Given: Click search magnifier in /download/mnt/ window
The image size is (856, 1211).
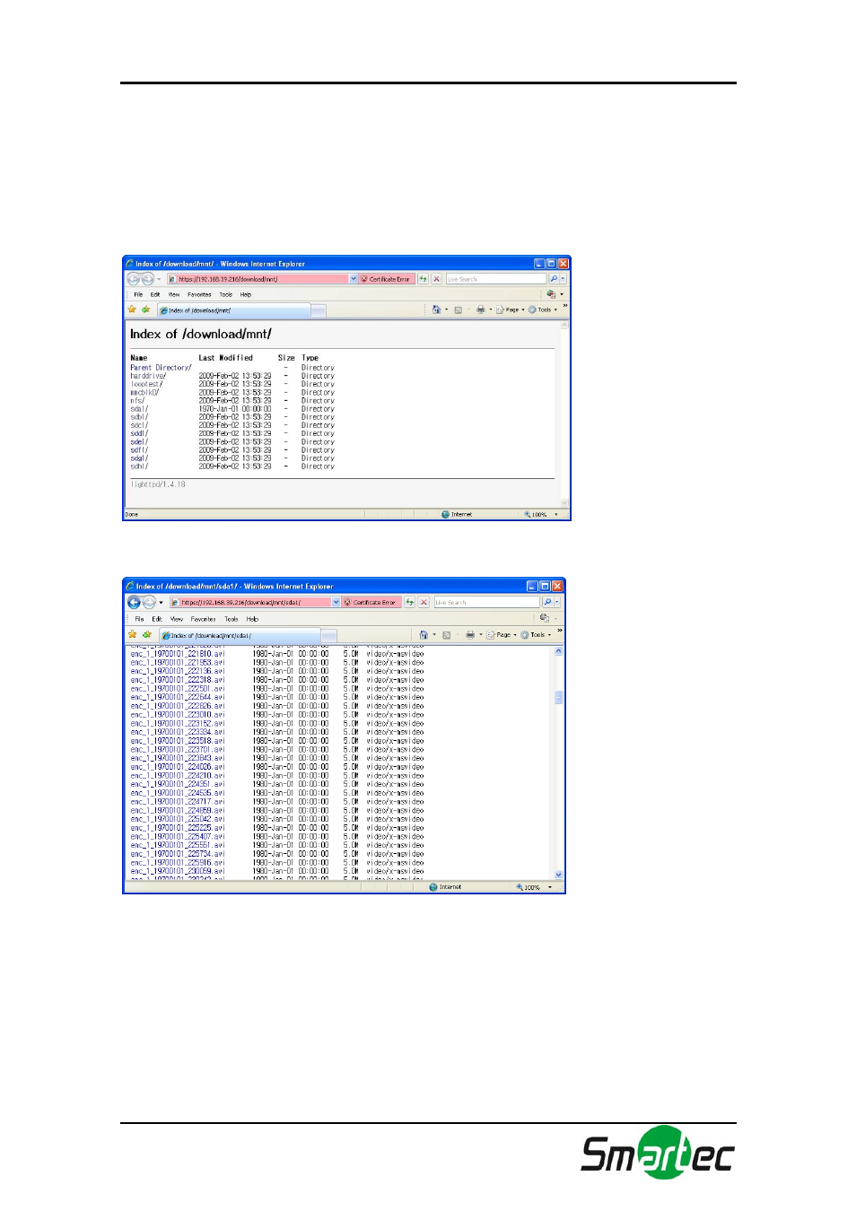Looking at the screenshot, I should click(554, 279).
